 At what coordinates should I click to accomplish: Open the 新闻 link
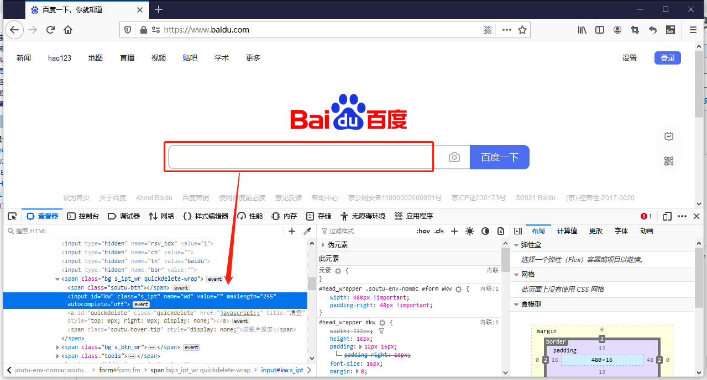pos(24,58)
